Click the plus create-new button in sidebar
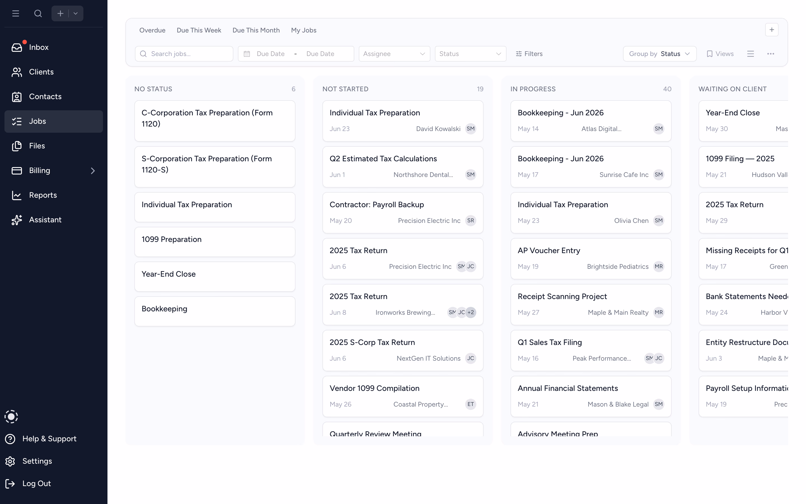This screenshot has width=806, height=504. pos(60,13)
